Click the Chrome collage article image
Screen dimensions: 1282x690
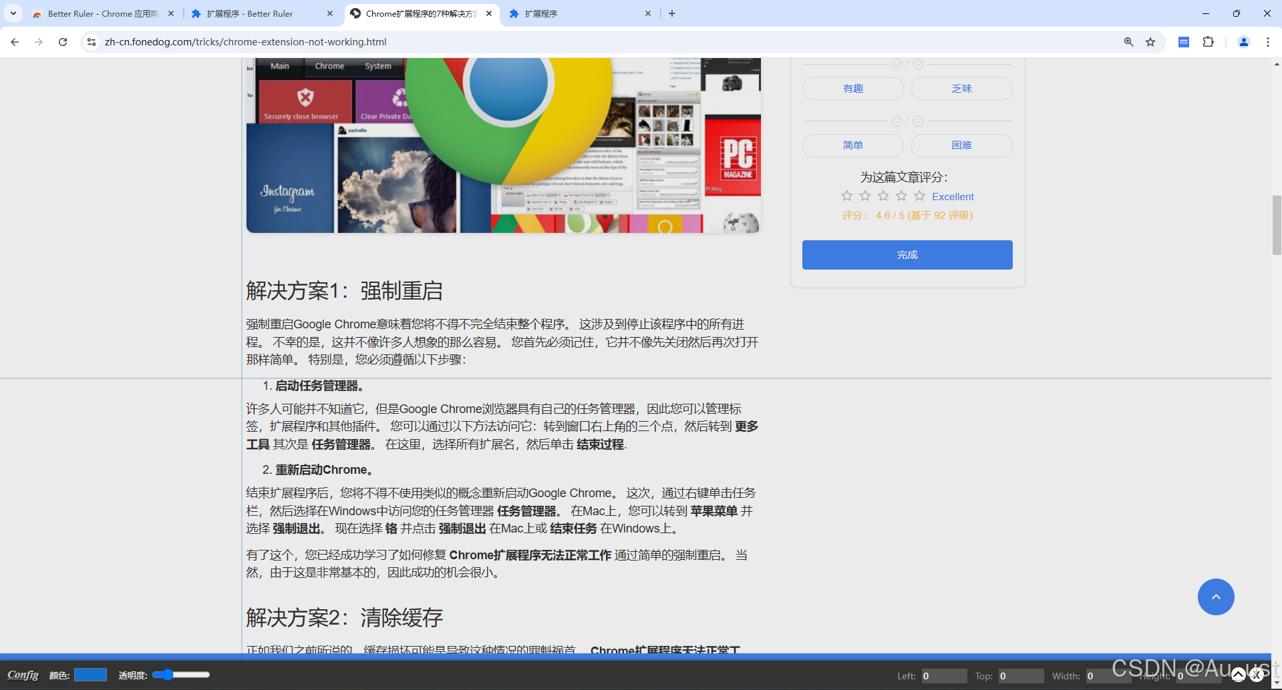504,145
